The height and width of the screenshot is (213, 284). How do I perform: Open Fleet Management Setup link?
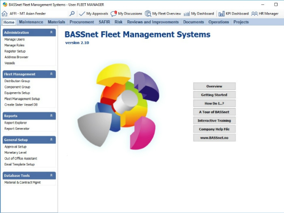22,99
